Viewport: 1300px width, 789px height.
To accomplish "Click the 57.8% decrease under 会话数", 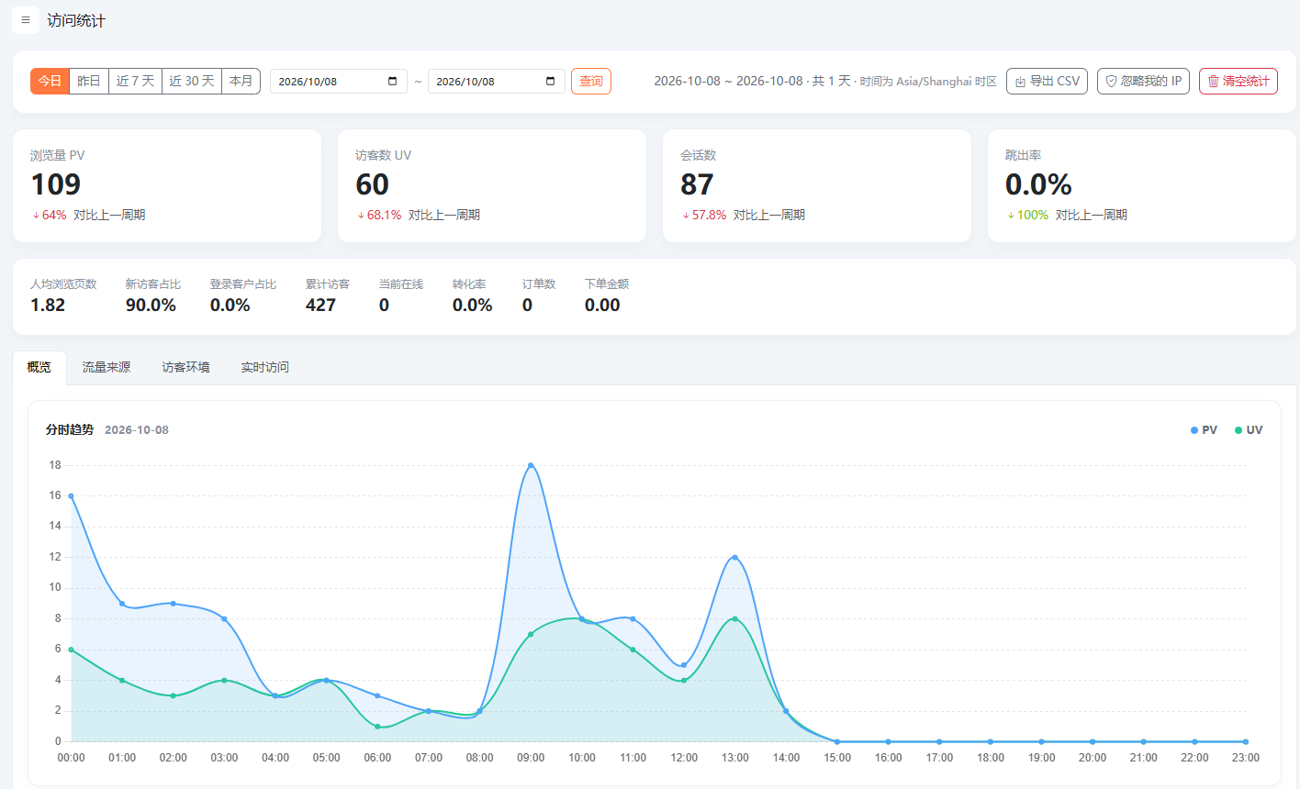I will (x=704, y=215).
